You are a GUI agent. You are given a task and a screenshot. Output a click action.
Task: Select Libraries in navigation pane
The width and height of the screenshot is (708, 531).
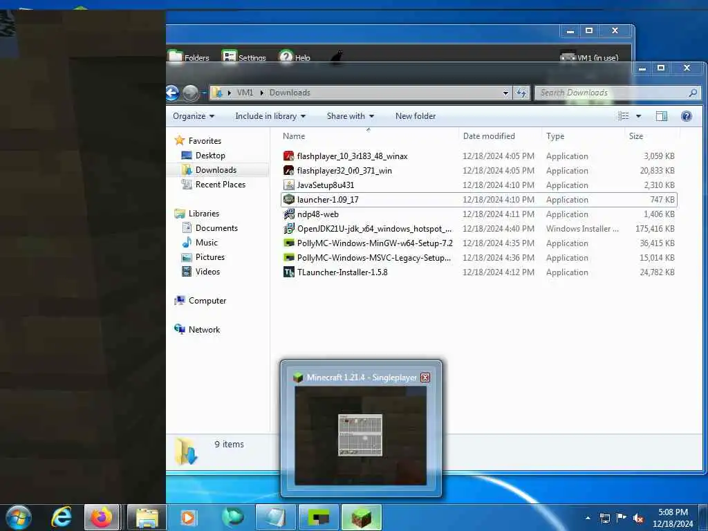pyautogui.click(x=204, y=214)
